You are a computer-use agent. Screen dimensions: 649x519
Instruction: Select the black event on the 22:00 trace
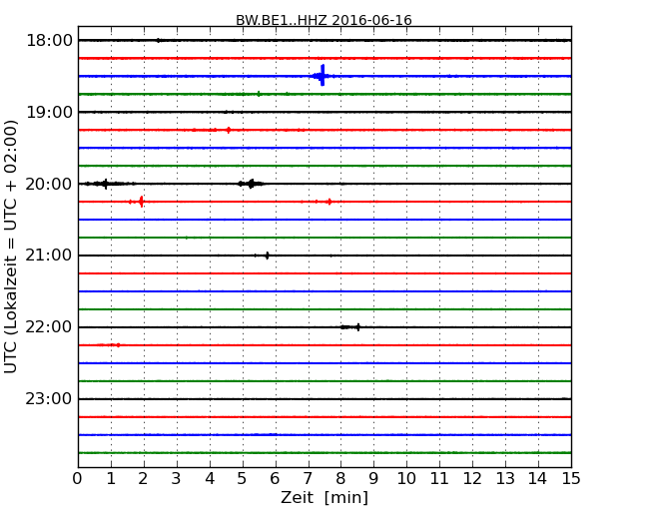351,327
